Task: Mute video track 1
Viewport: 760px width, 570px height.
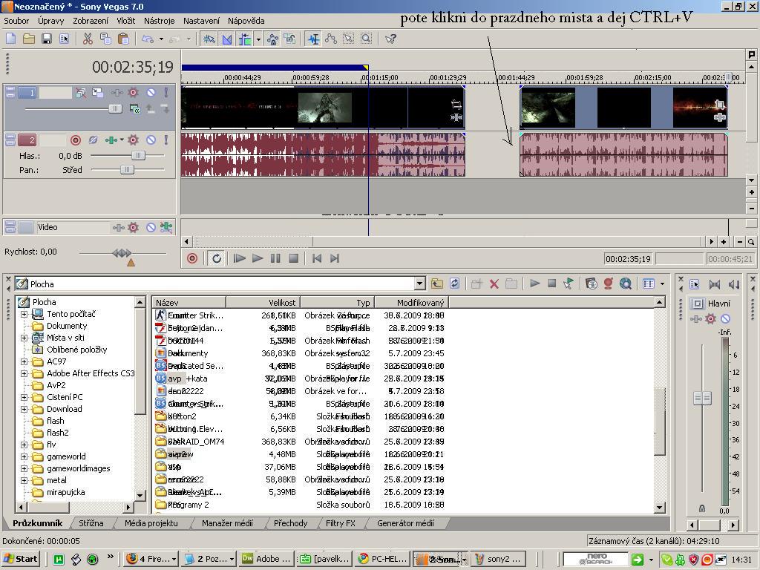Action: tap(151, 93)
